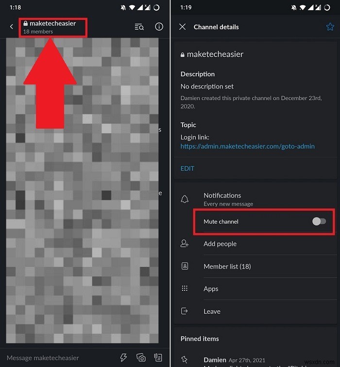Screen dimensions: 340x367
Task: Open Apps option
Action: tap(255, 289)
